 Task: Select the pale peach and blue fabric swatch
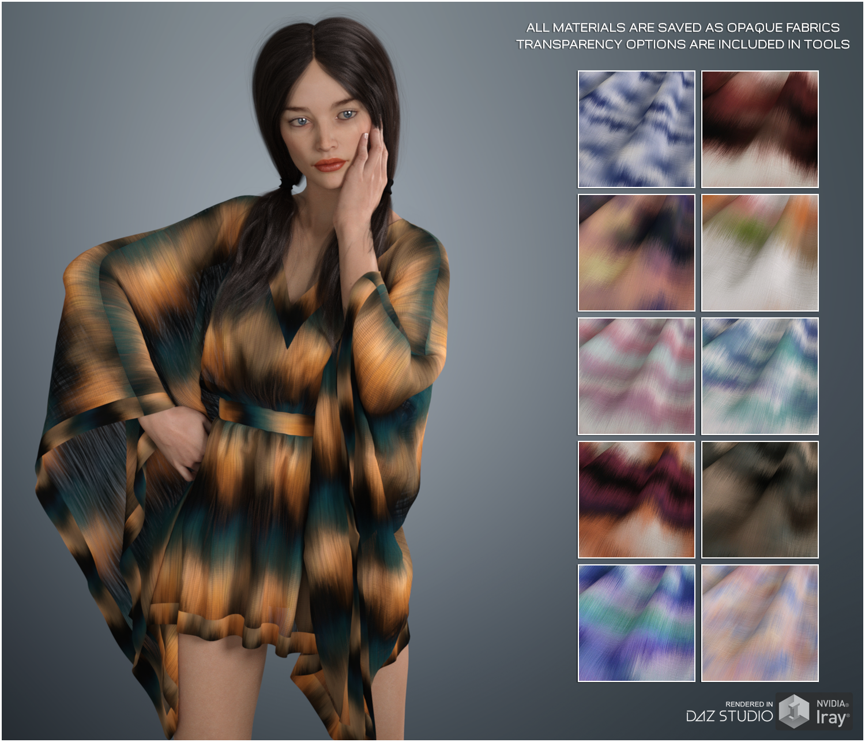(759, 623)
